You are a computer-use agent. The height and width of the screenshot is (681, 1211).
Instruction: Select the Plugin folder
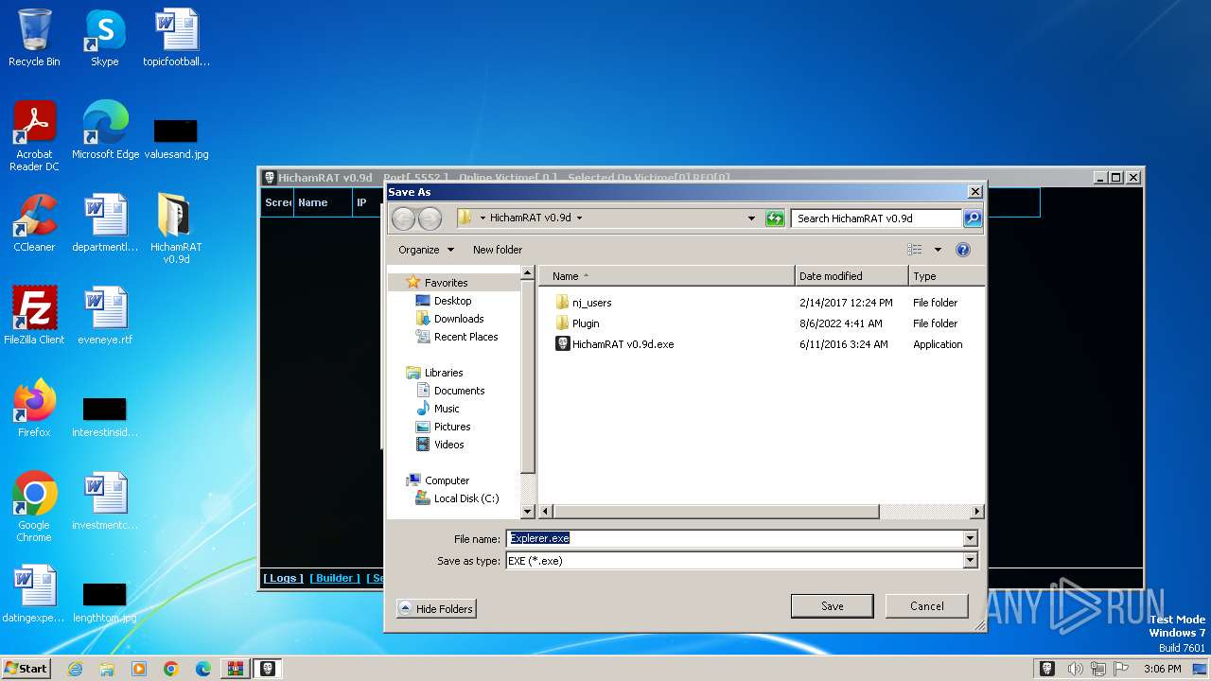(585, 323)
